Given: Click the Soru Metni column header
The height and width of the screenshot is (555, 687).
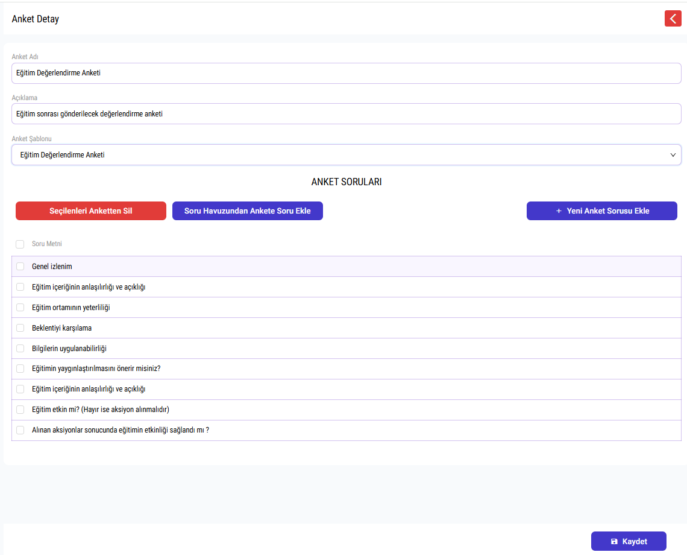Looking at the screenshot, I should tap(47, 244).
